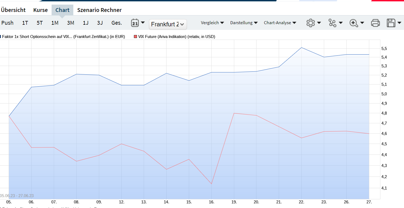Go to Szenario Rechner tab
The width and height of the screenshot is (404, 208).
pyautogui.click(x=99, y=10)
